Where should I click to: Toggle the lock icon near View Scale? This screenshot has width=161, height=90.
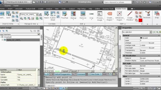point(111,74)
